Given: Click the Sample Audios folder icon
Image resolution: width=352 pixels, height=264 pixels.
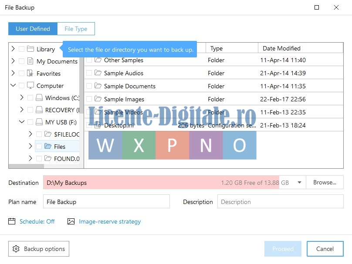Looking at the screenshot, I should tap(98, 73).
